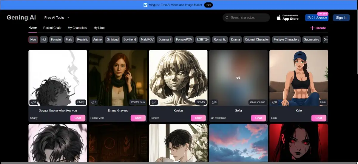The image size is (358, 164).
Task: Filter by the Submissive tag
Action: coord(311,39)
